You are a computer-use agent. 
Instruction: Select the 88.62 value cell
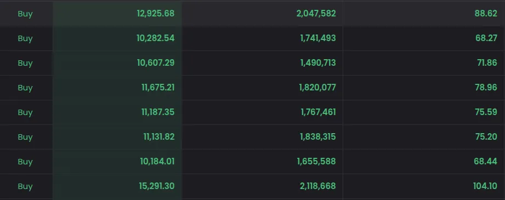coord(424,14)
